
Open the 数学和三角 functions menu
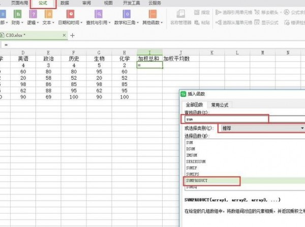click(x=127, y=17)
